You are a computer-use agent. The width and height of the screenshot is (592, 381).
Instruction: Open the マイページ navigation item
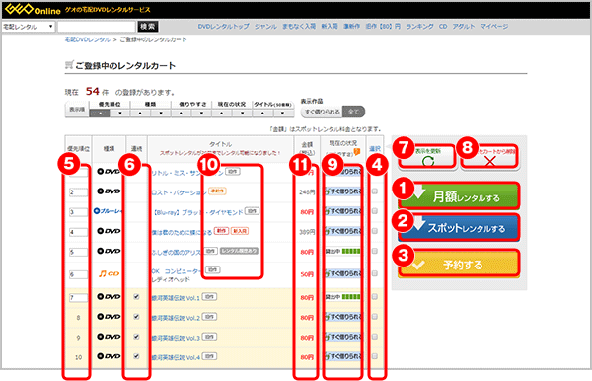click(494, 26)
